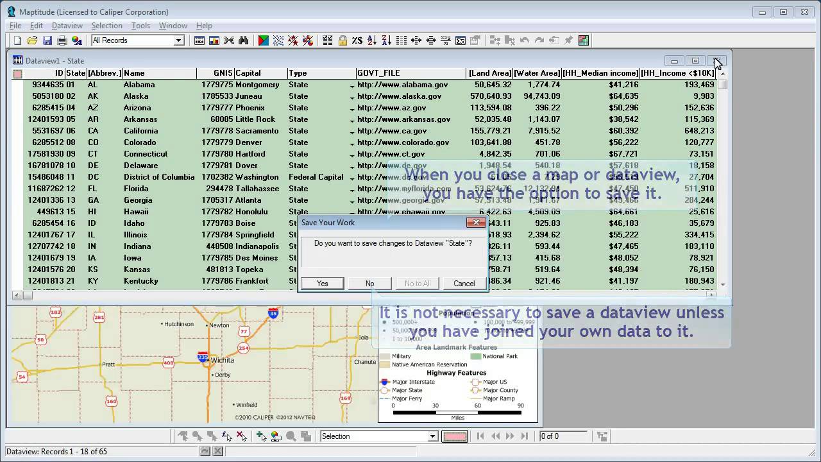Click the pink select-all box in dataview corner

(x=17, y=74)
